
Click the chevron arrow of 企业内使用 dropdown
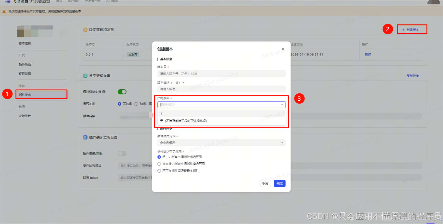(x=282, y=143)
